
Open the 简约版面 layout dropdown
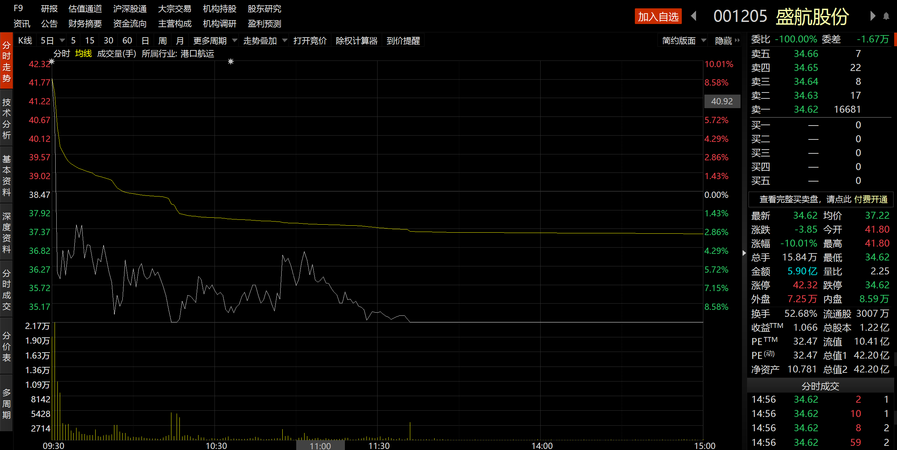(703, 40)
